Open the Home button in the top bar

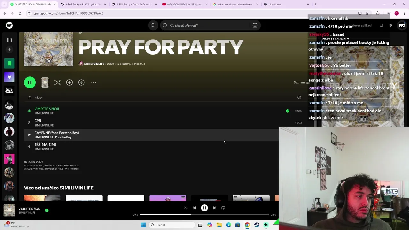coord(153,25)
